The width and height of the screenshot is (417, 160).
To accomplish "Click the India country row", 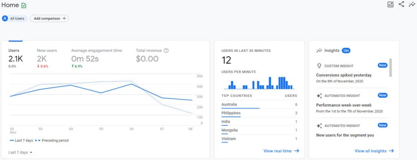I will (259, 122).
